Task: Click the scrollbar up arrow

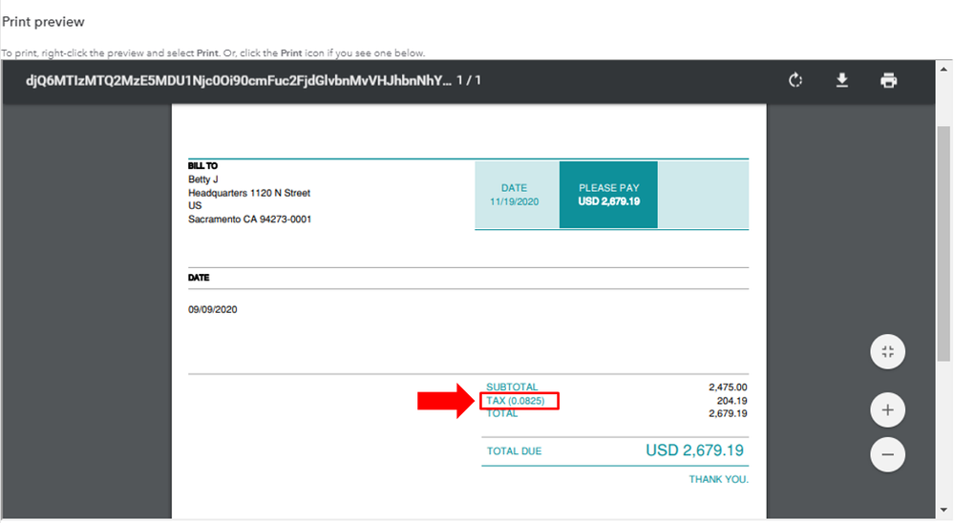Action: click(x=944, y=68)
